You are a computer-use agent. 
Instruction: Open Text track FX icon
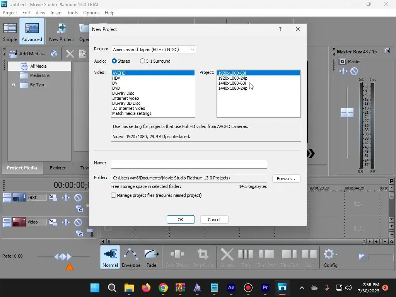pyautogui.click(x=66, y=197)
